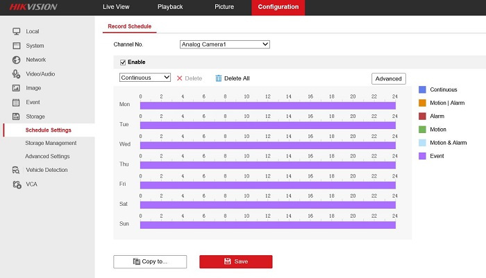The width and height of the screenshot is (486, 278).
Task: Open the Live View tab
Action: point(116,7)
